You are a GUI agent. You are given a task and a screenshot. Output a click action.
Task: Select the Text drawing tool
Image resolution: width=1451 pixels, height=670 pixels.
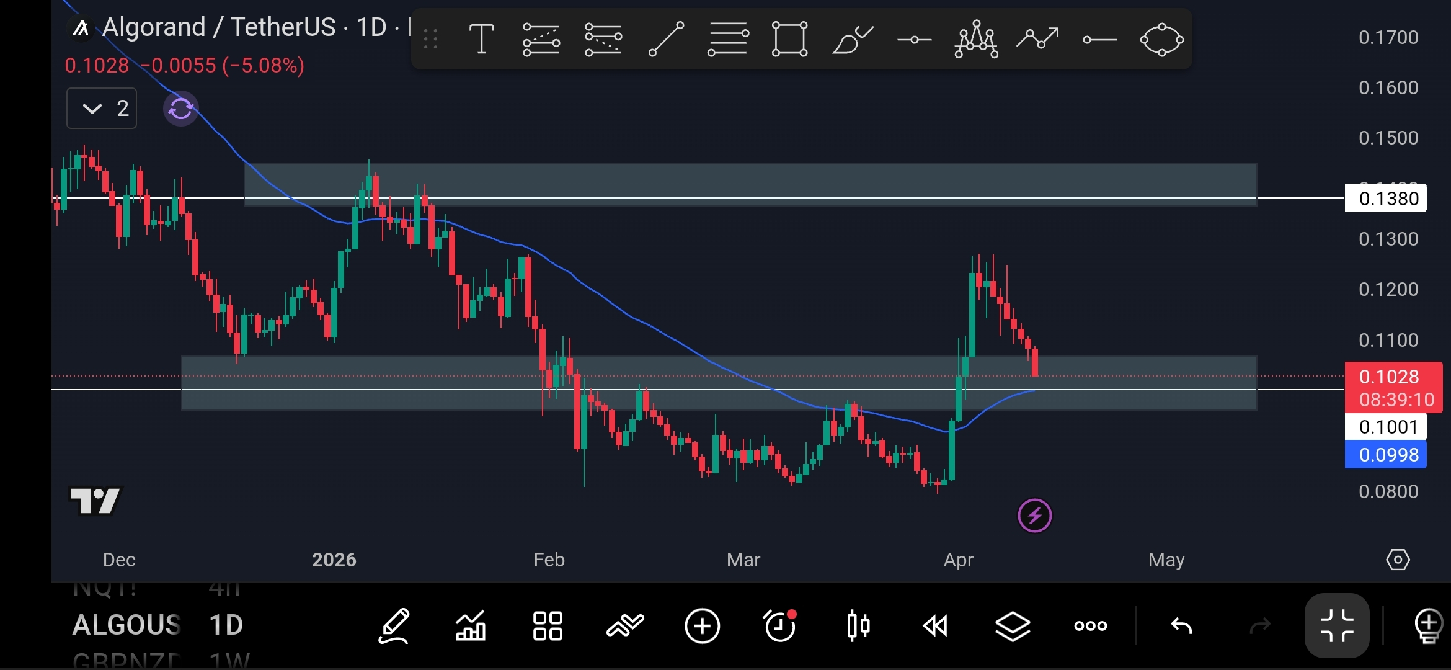(481, 40)
